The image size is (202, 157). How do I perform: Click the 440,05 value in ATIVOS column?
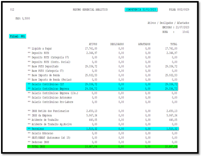[93, 120]
